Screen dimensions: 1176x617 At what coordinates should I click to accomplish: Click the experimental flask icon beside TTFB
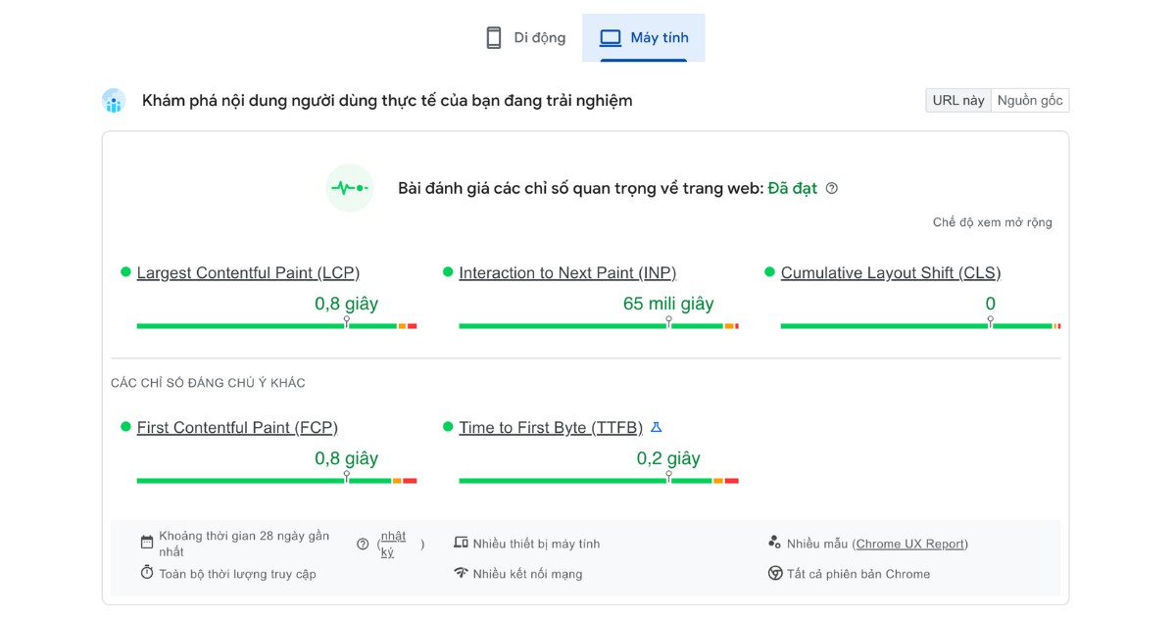tap(657, 427)
